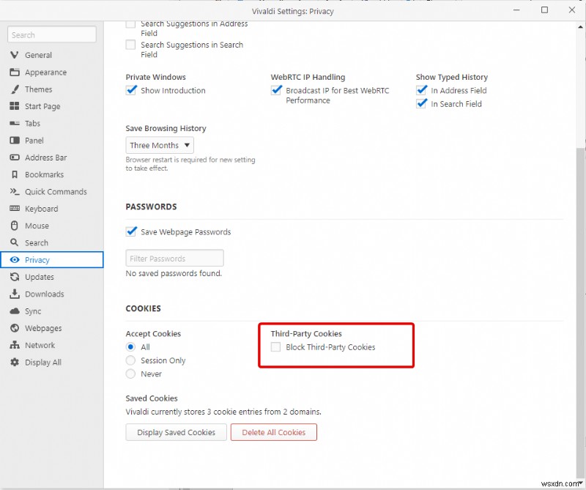
Task: Click the magnifier icon beside Search category
Action: tap(15, 242)
